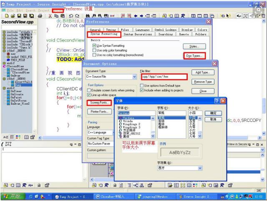Click the Redo toolbar icon
Viewport: 267px width, 202px height.
77,16
